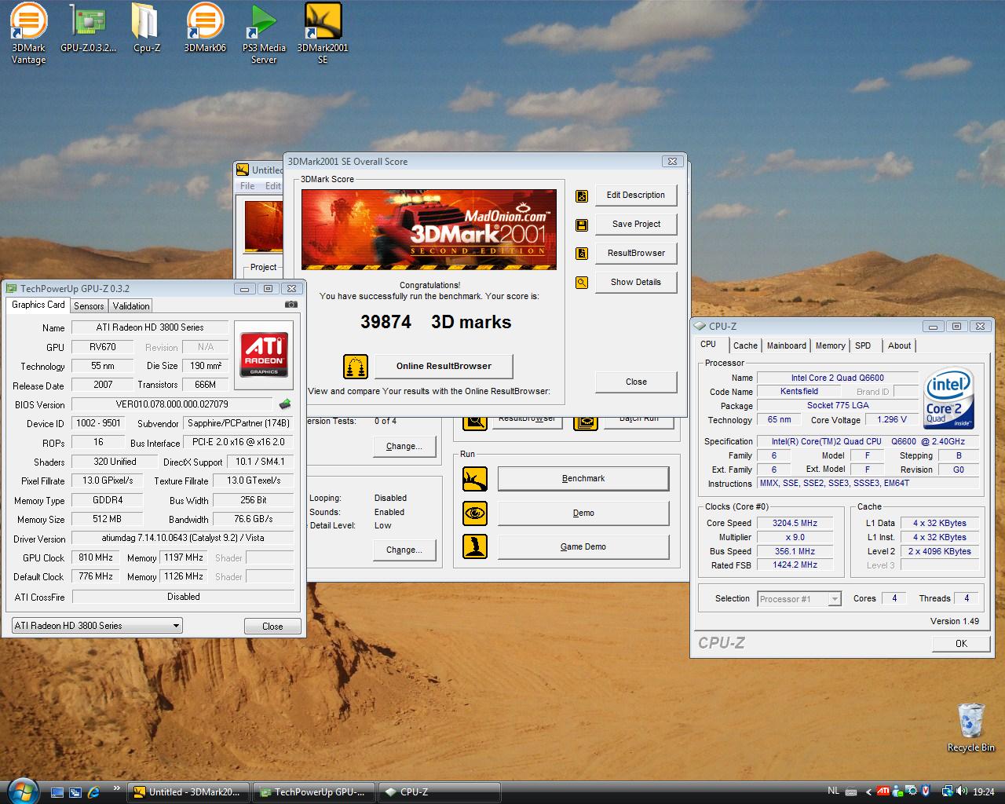
Task: Click the Online ResultBrowser button
Action: point(444,366)
